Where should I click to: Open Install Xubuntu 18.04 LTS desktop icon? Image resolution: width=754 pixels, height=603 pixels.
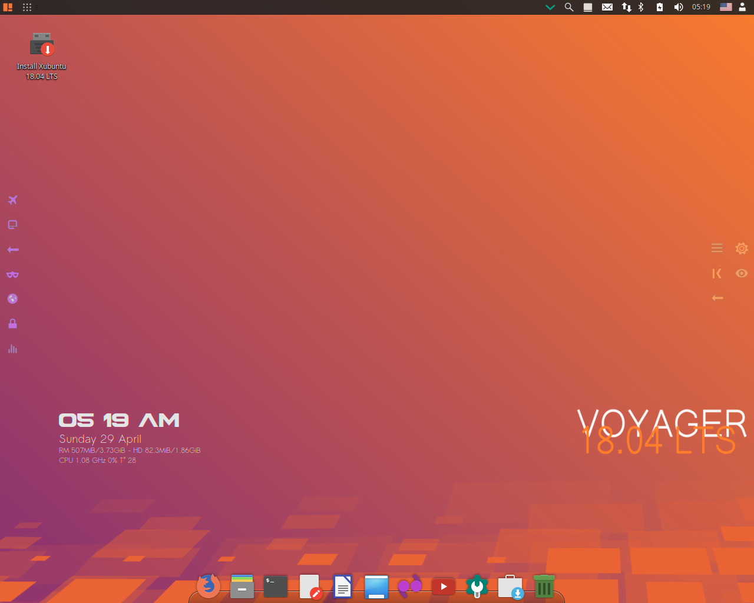click(x=42, y=57)
